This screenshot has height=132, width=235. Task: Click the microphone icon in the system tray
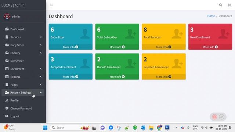(188, 128)
